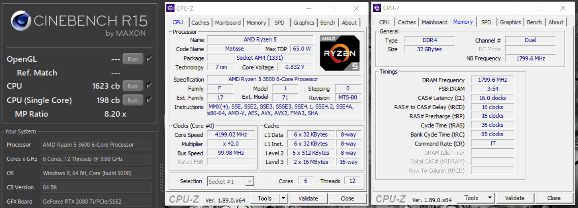Click the OS info field in Cinebench
Viewport: 578px width, 208px height.
click(x=96, y=173)
